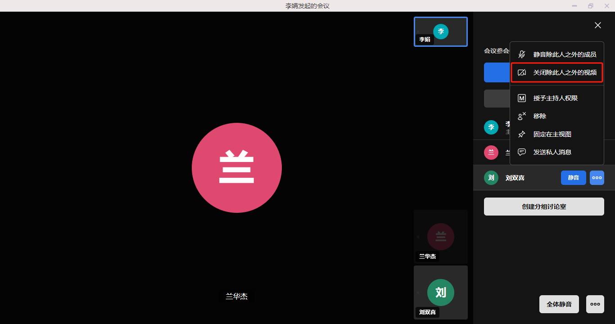Viewport: 615px width, 324px height.
Task: Select 静音除此人之外的成员 menu option
Action: [565, 54]
